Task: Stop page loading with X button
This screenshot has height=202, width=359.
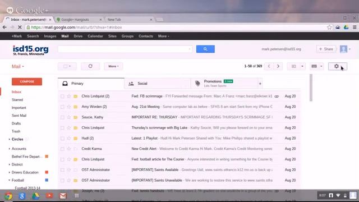Action: point(20,27)
